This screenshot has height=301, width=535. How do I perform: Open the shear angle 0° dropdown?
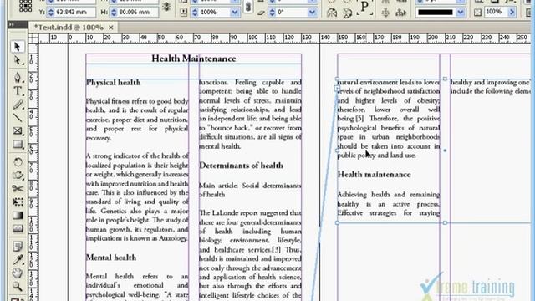pyautogui.click(x=312, y=13)
